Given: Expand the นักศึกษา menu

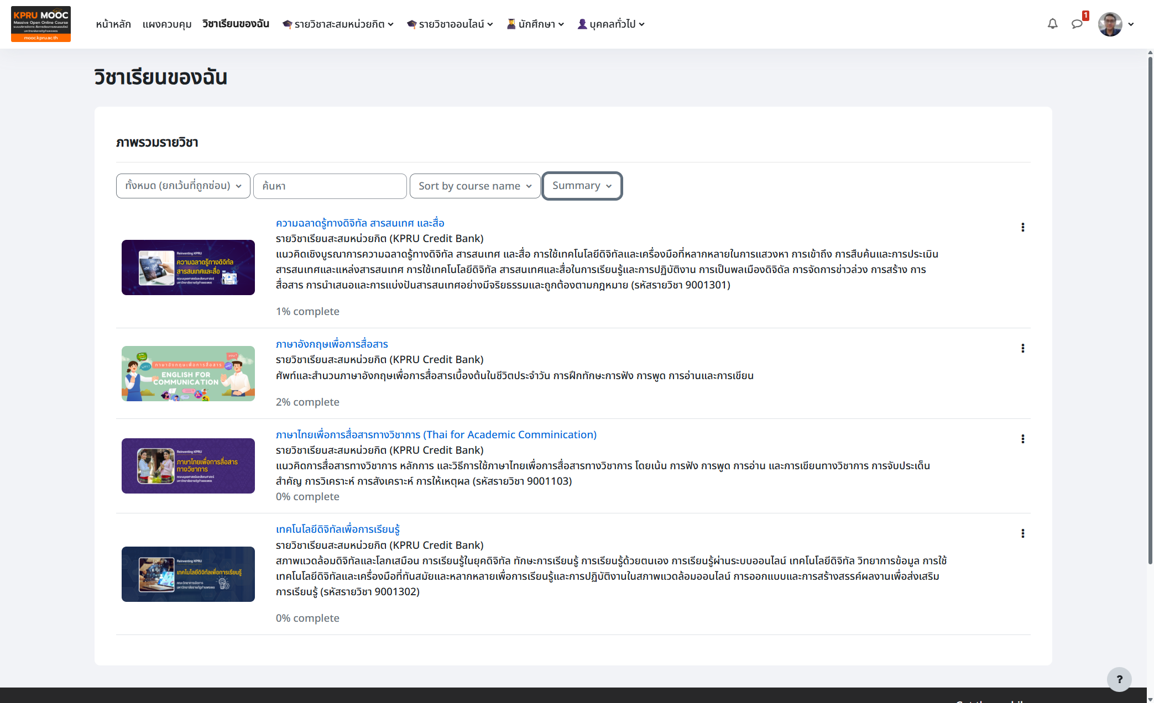Looking at the screenshot, I should click(x=535, y=24).
